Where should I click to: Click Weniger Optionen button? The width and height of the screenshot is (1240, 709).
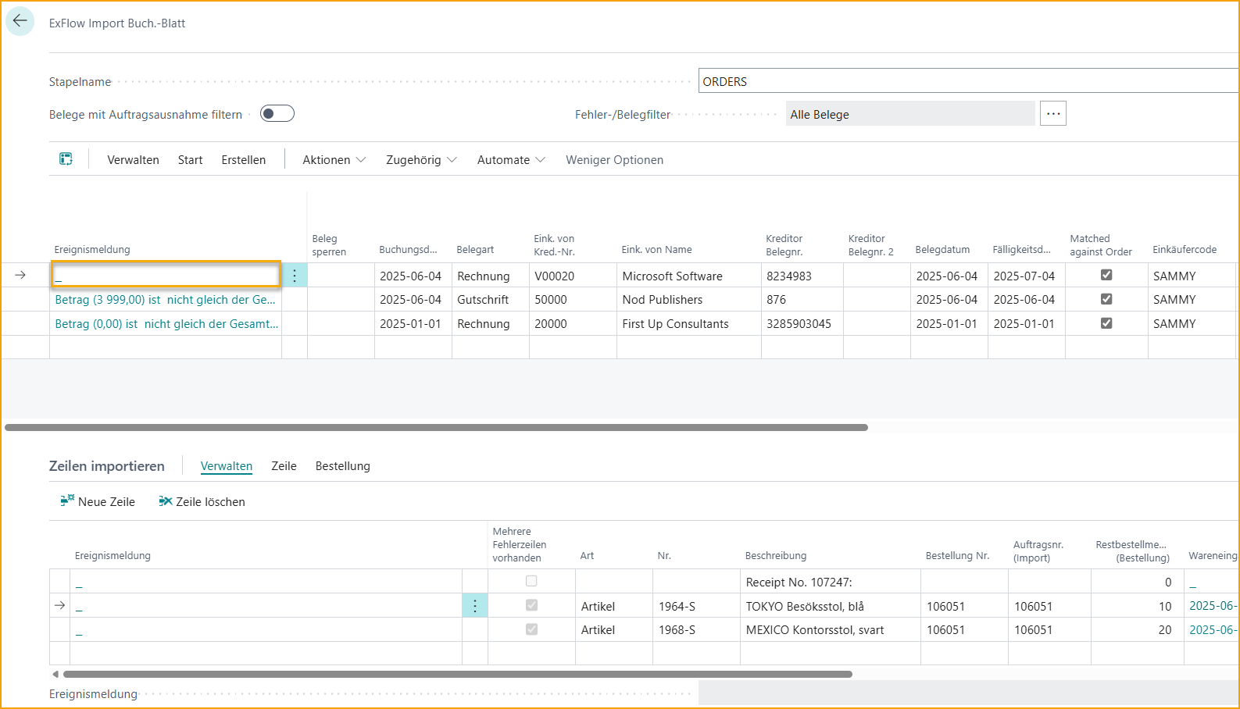click(614, 160)
